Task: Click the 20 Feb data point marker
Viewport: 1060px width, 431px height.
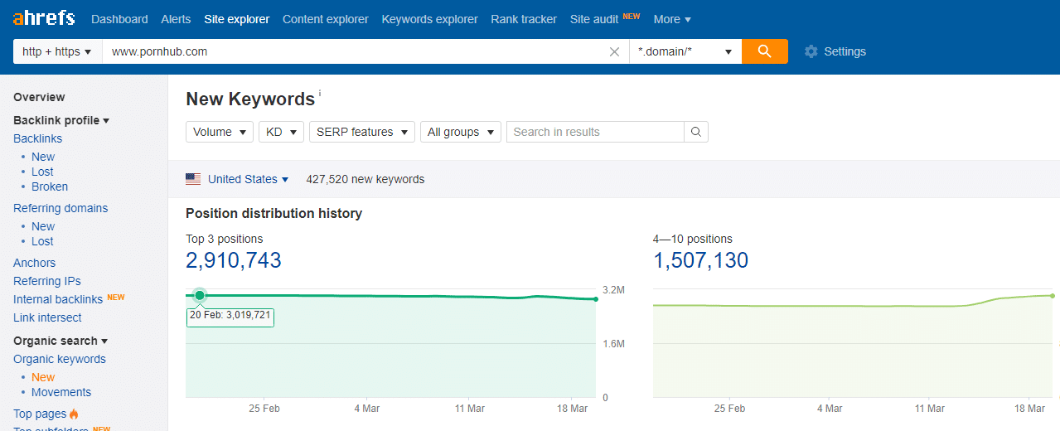Action: click(200, 295)
